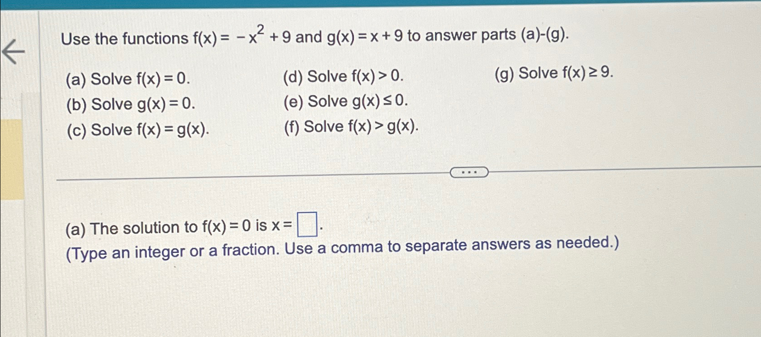Click part (e) Solve g(x) ≤ 0
Viewport: 761px width, 337px height.
(346, 102)
